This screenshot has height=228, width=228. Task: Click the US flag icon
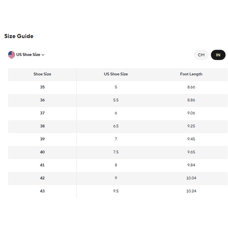point(11,55)
